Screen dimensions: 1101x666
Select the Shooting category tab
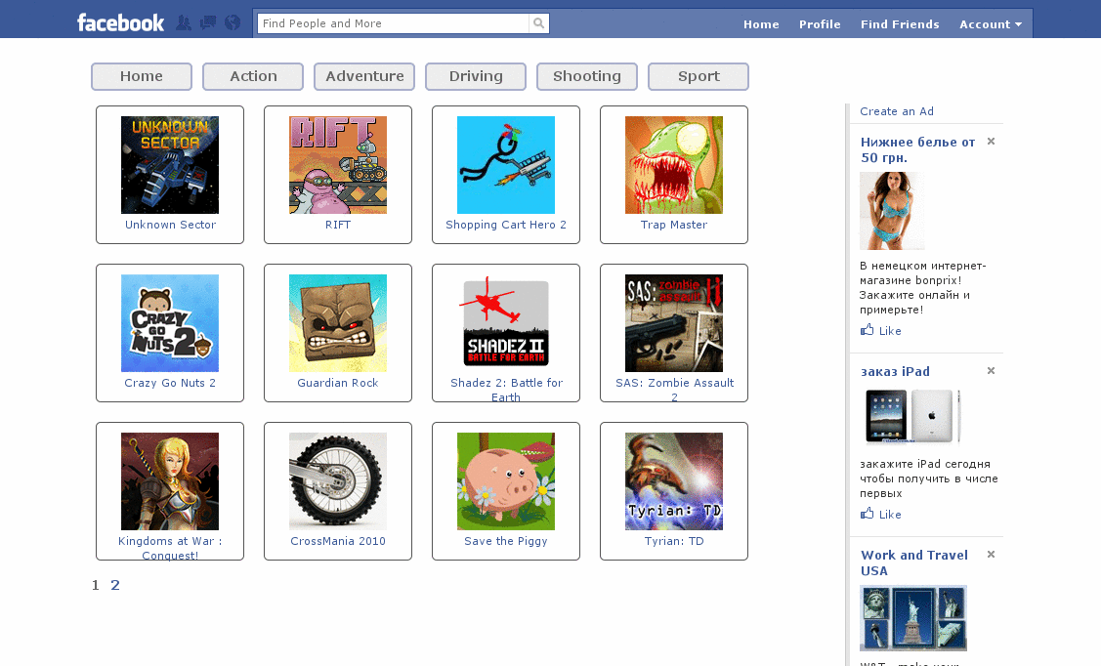[587, 76]
